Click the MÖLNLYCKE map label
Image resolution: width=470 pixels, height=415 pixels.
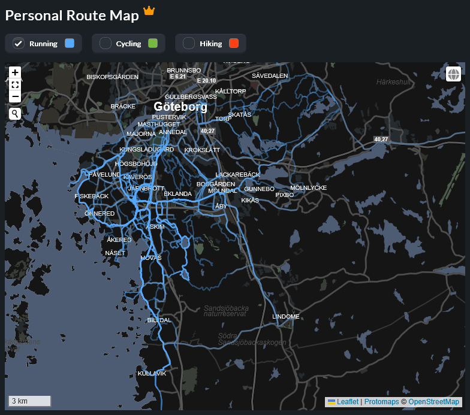pyautogui.click(x=308, y=188)
